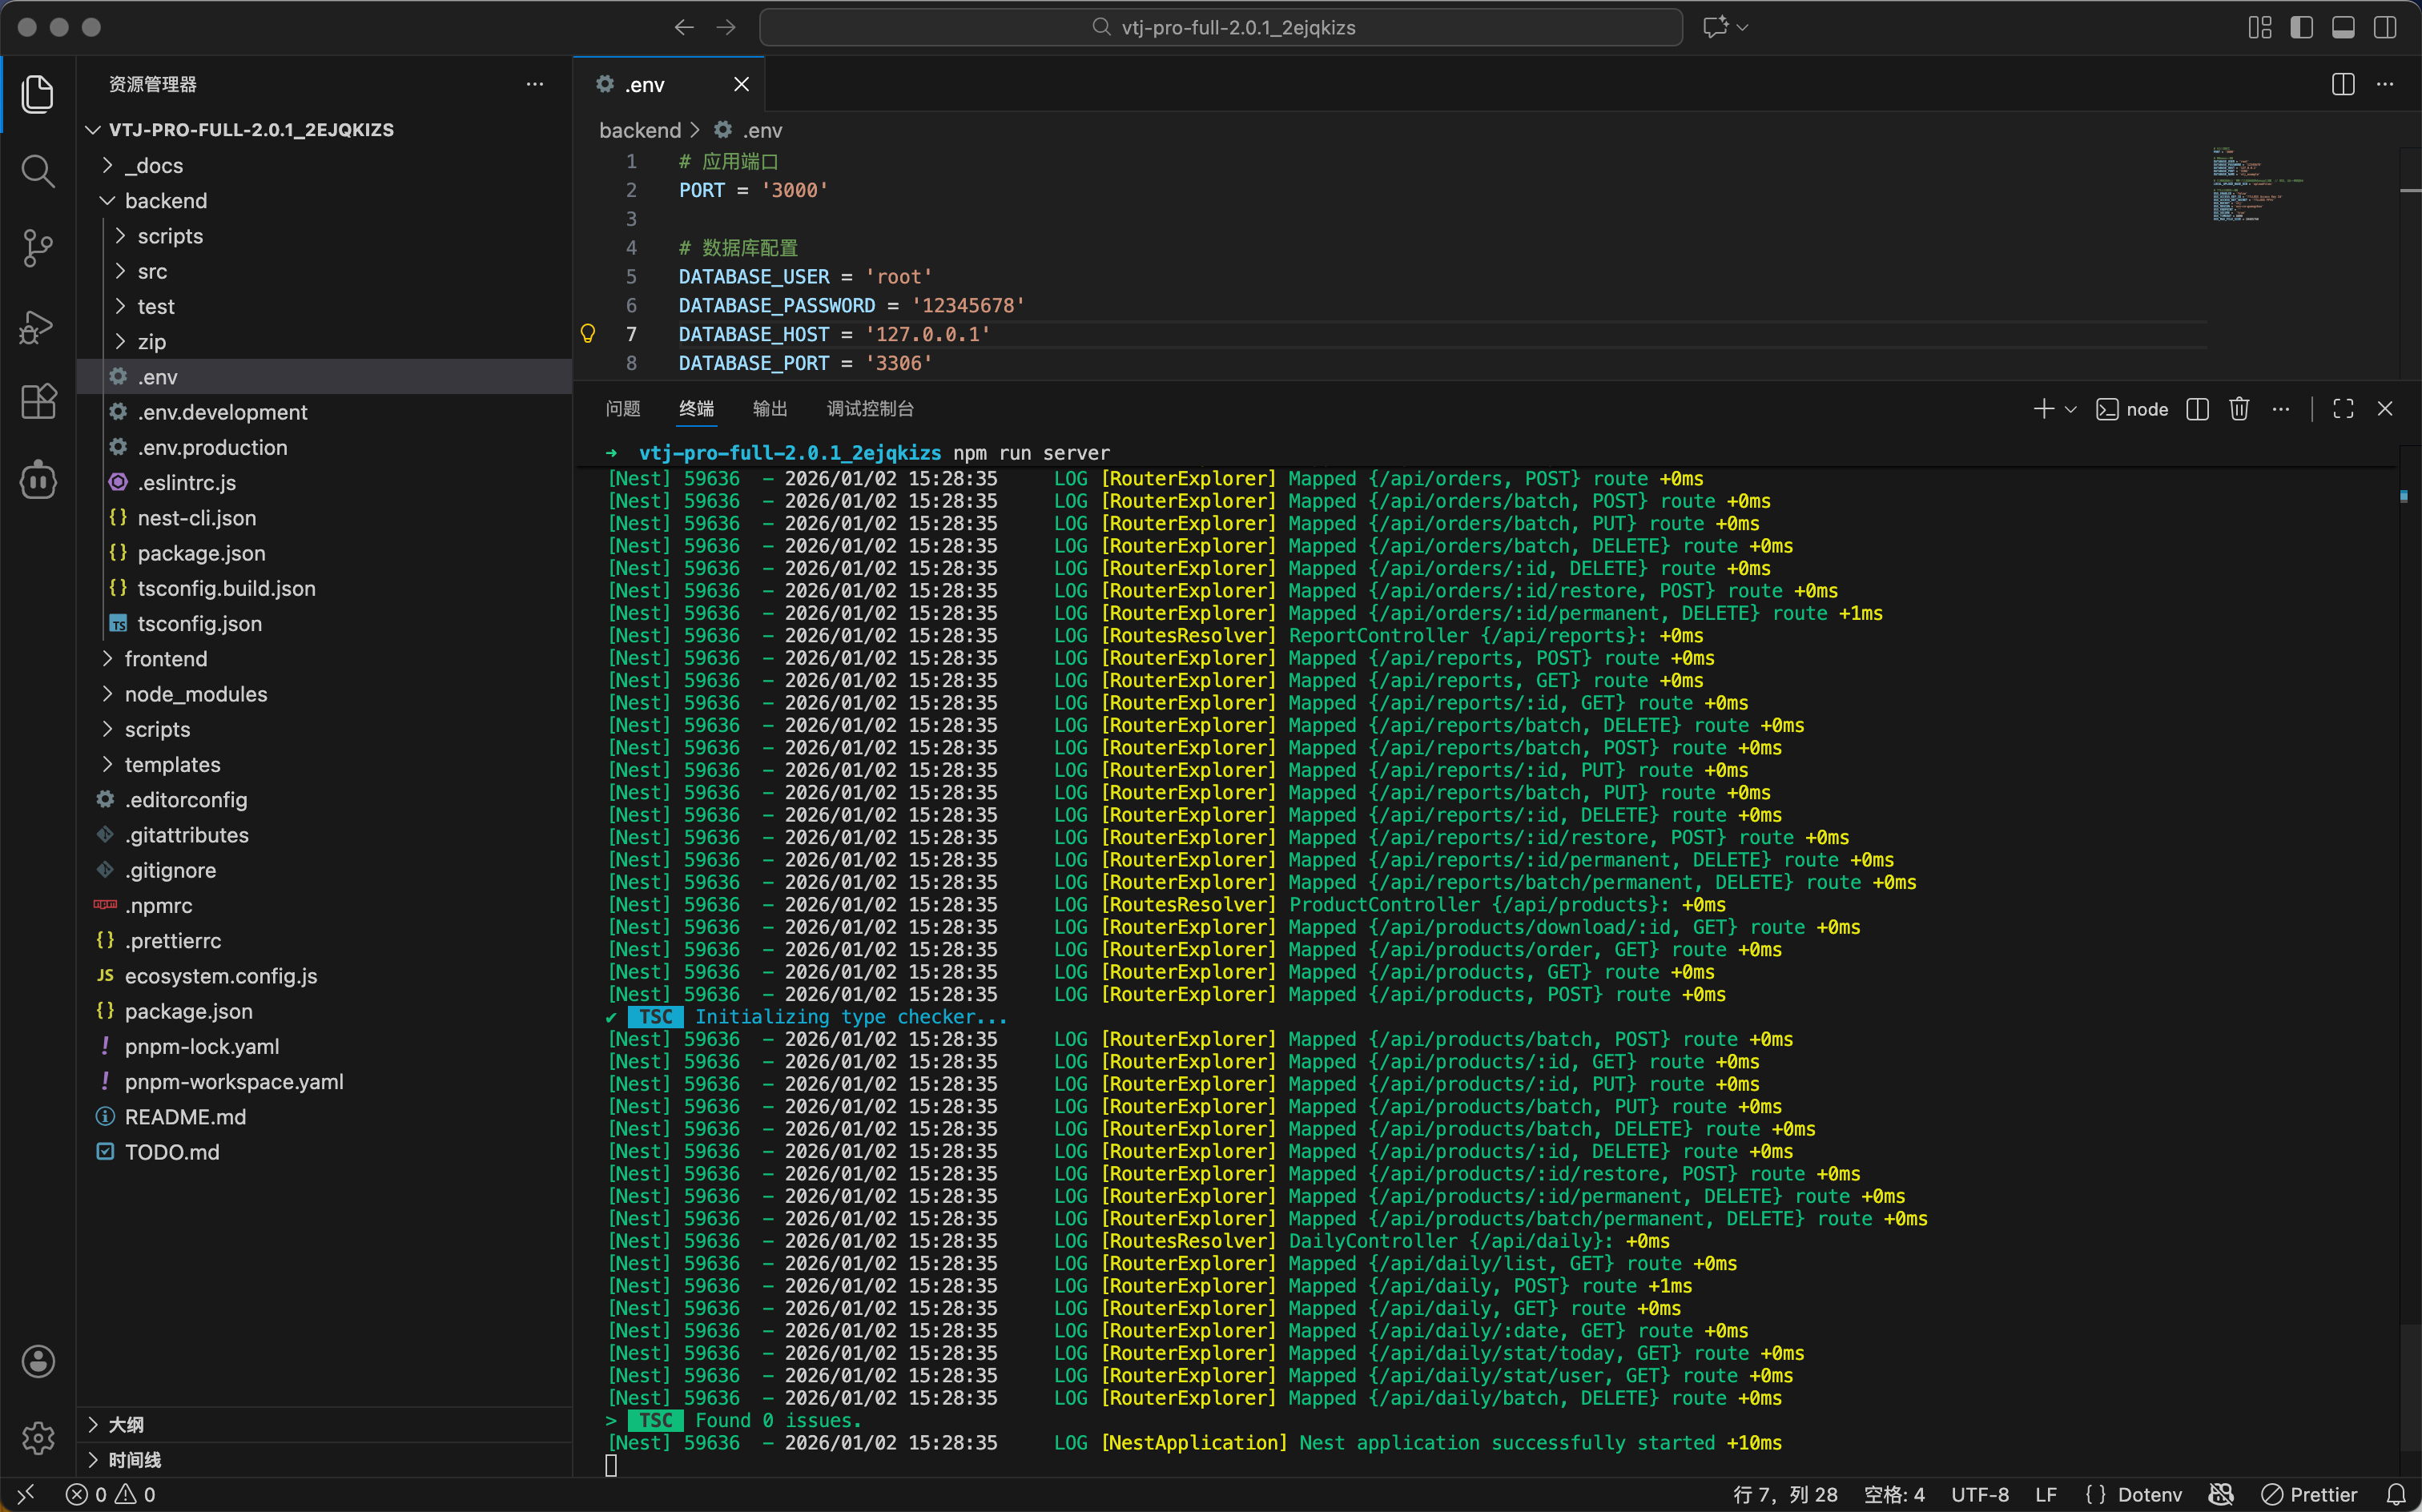Switch to the 调试控制台 tab
Screen dimensions: 2422x1512
point(869,409)
